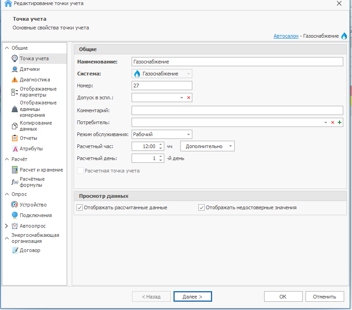Clear Допуск в эспл. date with red X
This screenshot has width=352, height=310.
point(189,98)
